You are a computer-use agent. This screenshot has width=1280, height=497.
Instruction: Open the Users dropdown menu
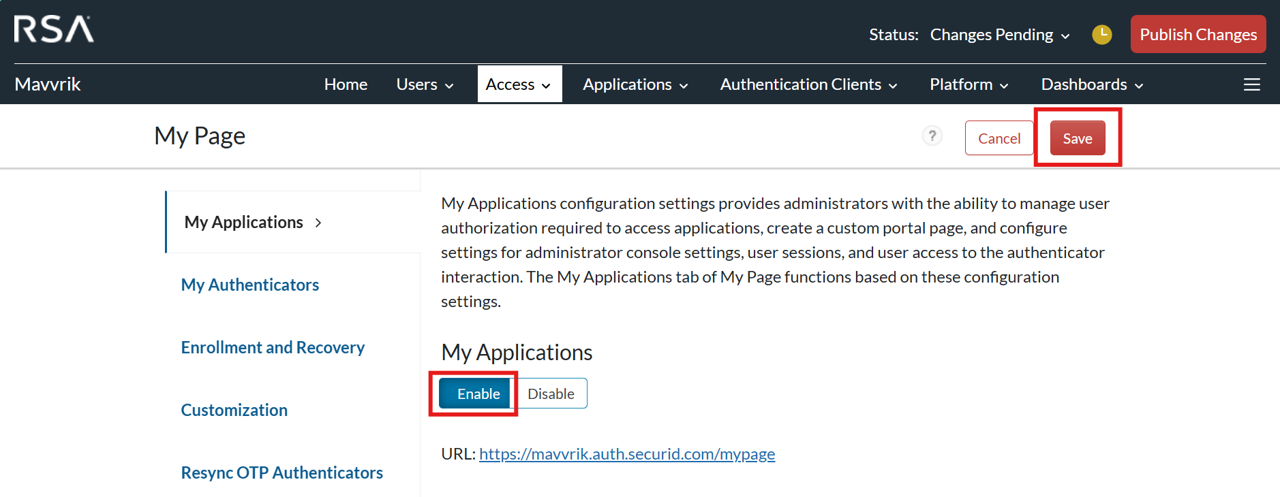pyautogui.click(x=425, y=84)
